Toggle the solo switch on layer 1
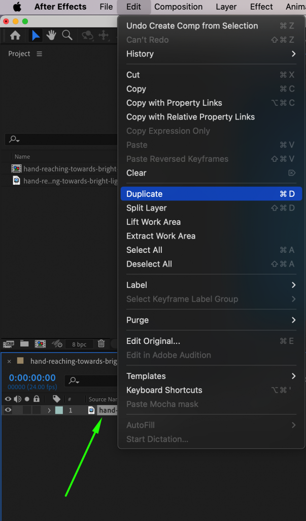The image size is (306, 521). point(27,410)
